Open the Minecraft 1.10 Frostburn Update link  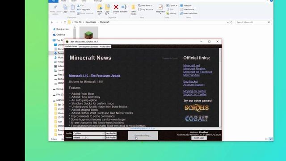click(94, 76)
